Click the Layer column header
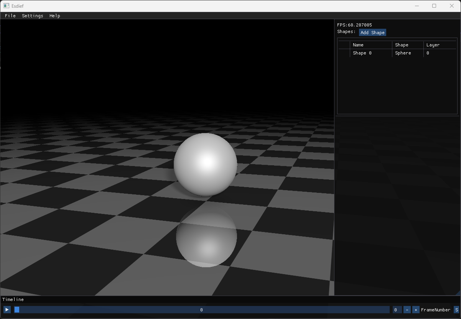The image size is (461, 319). point(433,45)
